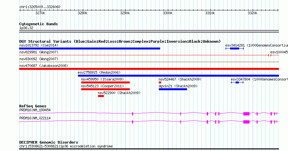Click the first exon of PRDM16|NM_199454 near 3292k
This screenshot has width=288, height=151.
point(132,114)
